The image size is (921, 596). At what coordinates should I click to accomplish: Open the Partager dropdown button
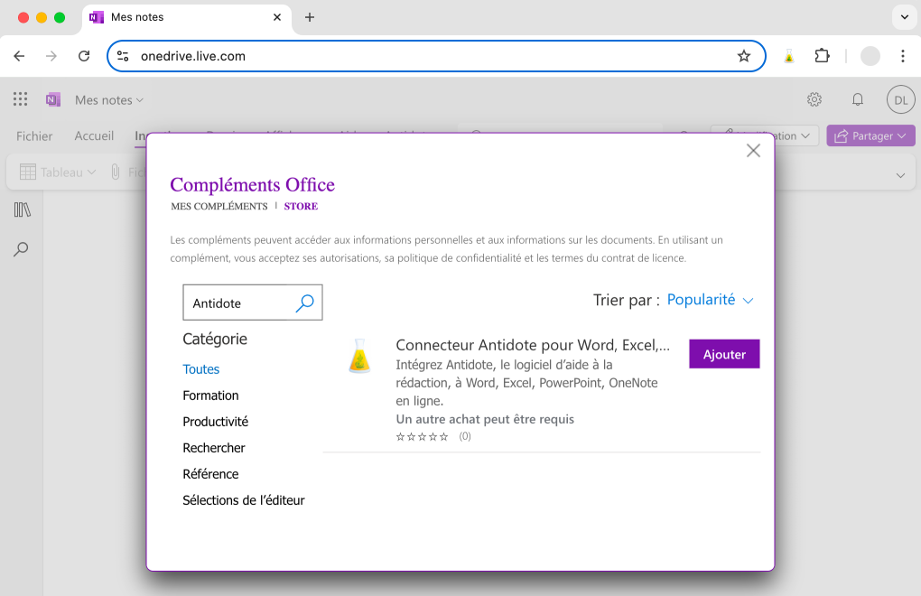point(870,136)
